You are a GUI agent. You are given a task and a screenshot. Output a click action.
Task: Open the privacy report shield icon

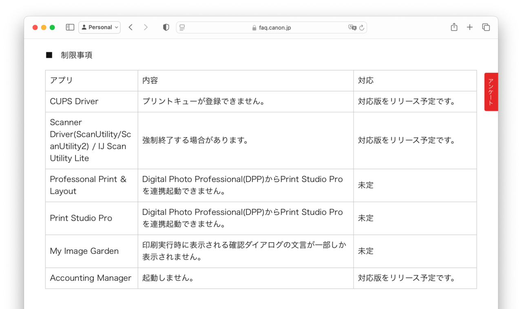166,27
